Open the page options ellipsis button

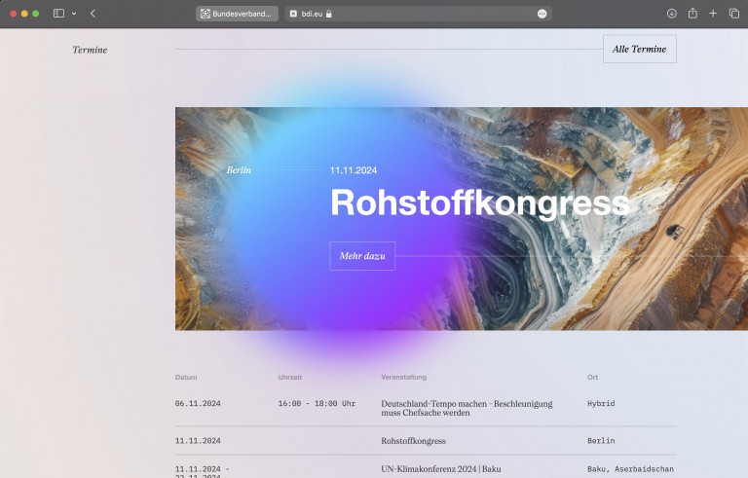pos(542,14)
